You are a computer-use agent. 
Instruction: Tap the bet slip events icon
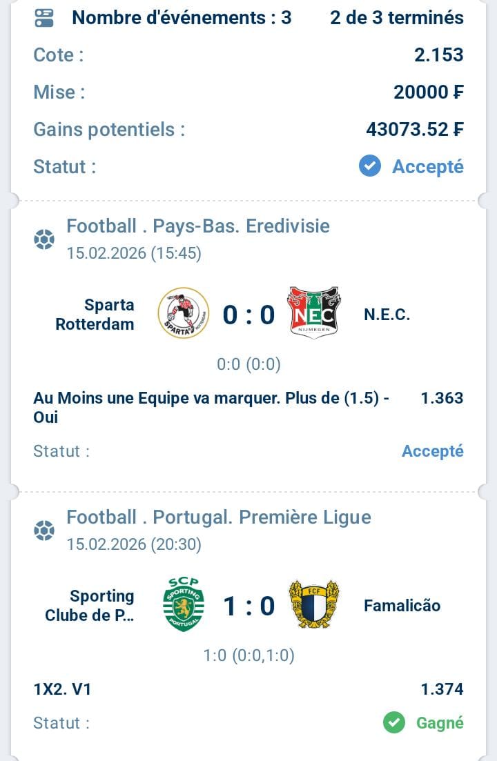[44, 19]
